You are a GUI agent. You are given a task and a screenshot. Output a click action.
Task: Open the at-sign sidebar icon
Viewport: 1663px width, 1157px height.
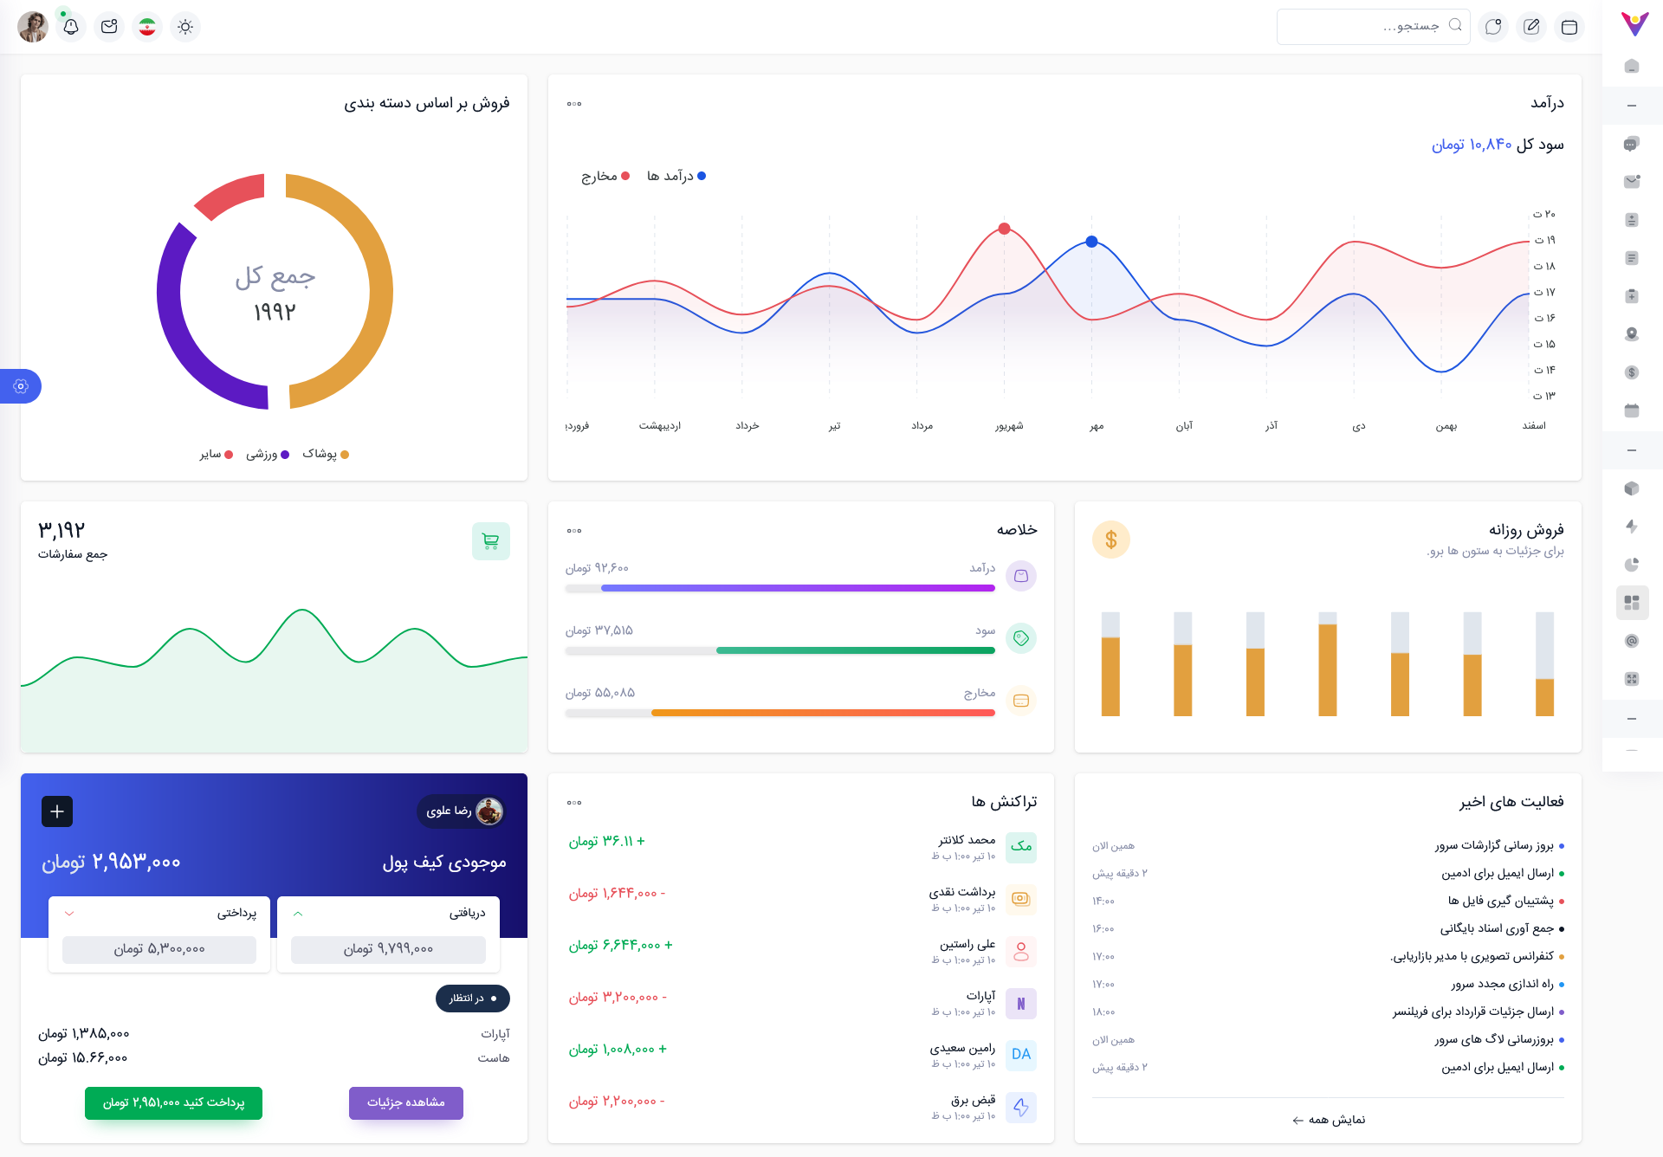(1632, 641)
